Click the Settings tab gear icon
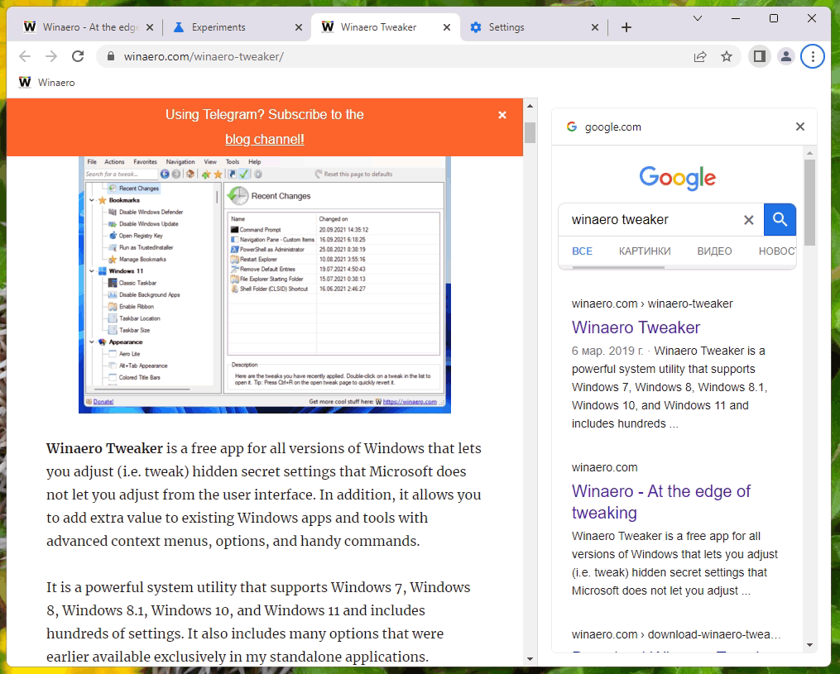Image resolution: width=840 pixels, height=674 pixels. (476, 27)
